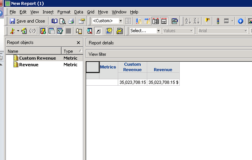The image size is (252, 160).
Task: Click the 35,023,708.15 $ Revenue cell
Action: (x=163, y=82)
